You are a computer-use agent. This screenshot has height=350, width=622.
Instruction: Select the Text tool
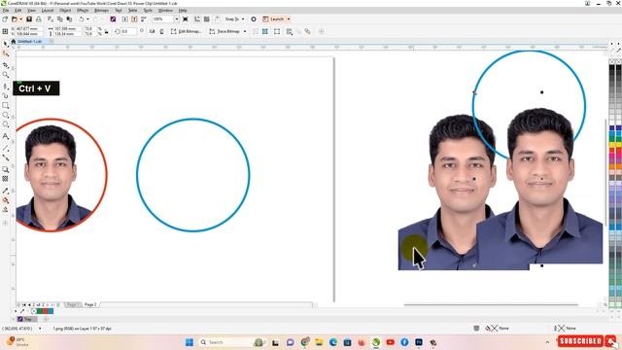click(x=6, y=136)
